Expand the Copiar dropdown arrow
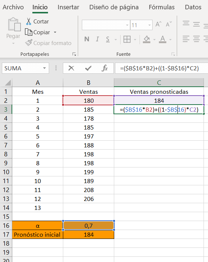208x262 pixels. (55, 32)
